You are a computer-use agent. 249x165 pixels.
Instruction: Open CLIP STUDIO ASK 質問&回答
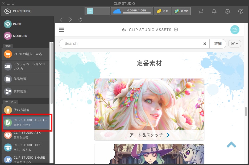click(26, 135)
